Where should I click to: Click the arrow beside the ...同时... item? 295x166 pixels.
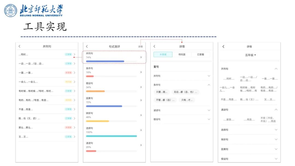coord(75,54)
